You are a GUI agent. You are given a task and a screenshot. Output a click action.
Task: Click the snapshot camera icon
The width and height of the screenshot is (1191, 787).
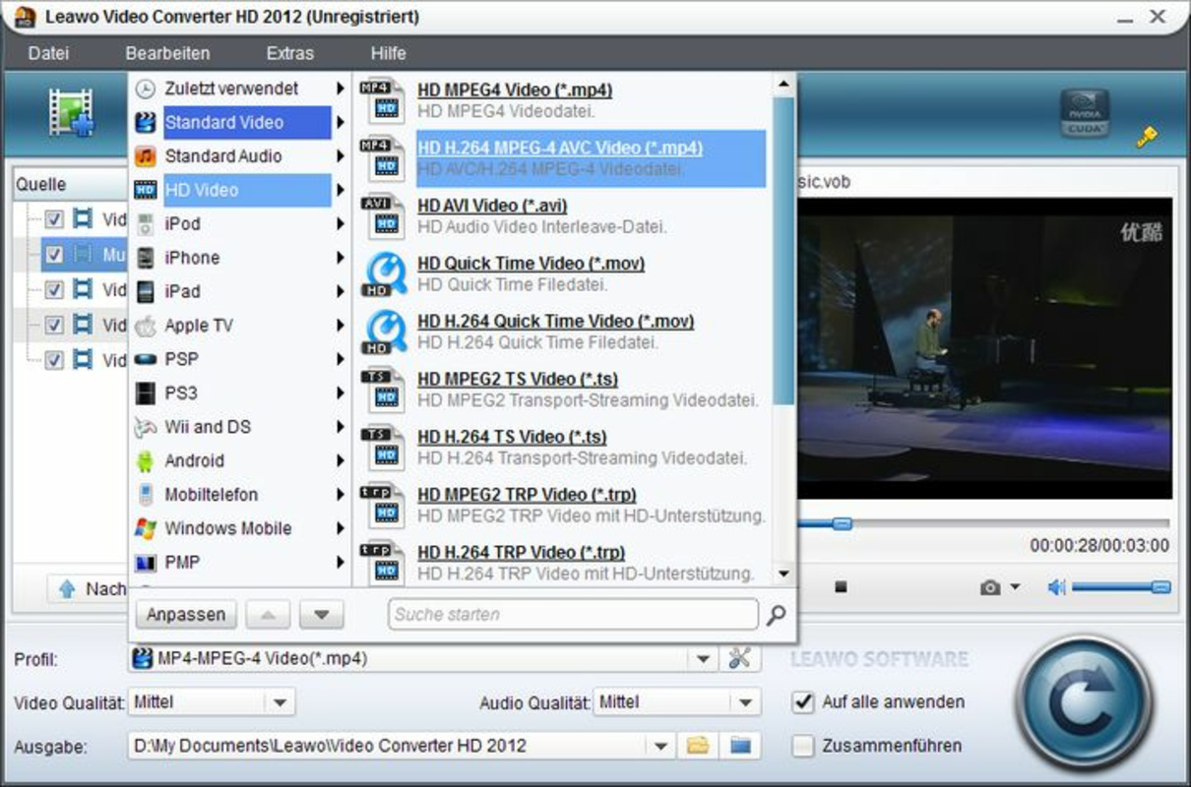(x=990, y=587)
